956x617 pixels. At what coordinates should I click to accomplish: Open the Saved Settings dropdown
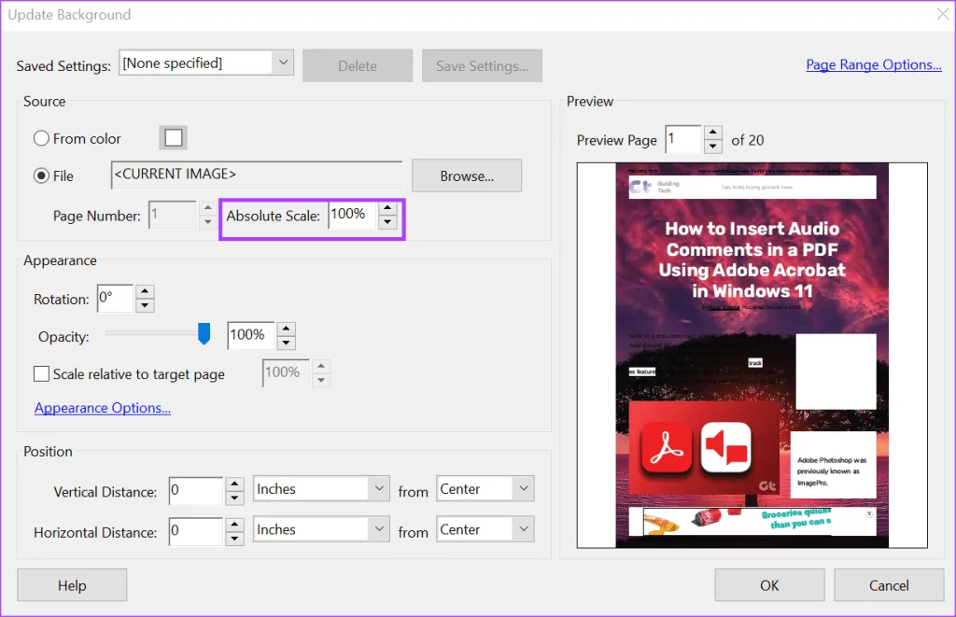[x=283, y=63]
